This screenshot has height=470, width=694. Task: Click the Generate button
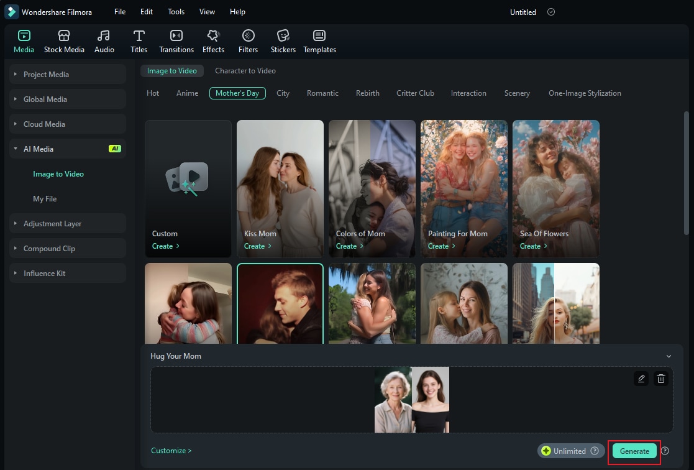point(634,451)
